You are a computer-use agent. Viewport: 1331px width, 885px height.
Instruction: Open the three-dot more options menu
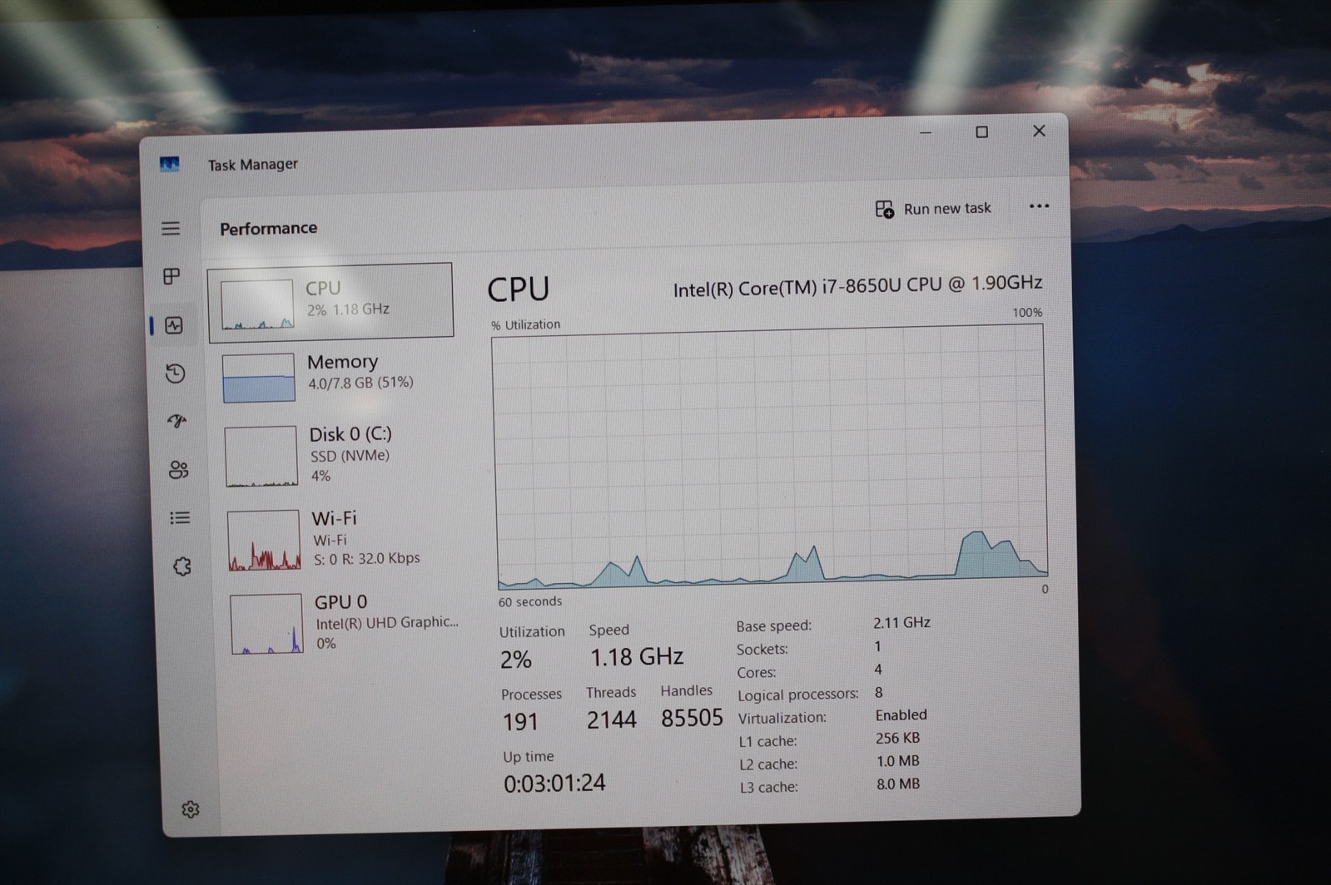click(x=1039, y=206)
